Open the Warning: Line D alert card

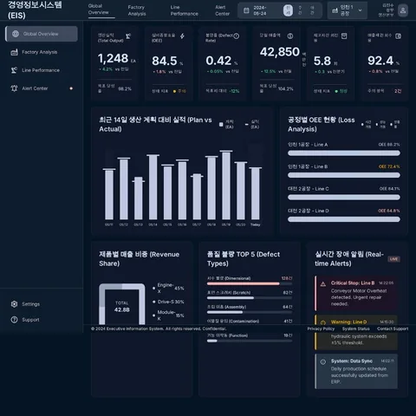(x=356, y=332)
